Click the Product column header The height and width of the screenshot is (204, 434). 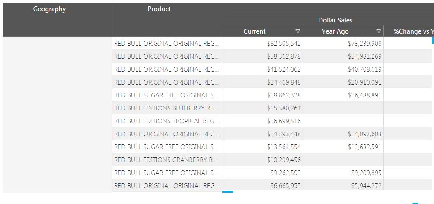coord(159,9)
